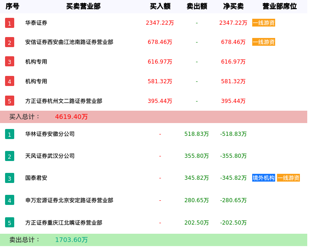Screen dimensions: 310x247
Task: Click the green rank badge 4 for 申万宏源
Action: (x=10, y=200)
